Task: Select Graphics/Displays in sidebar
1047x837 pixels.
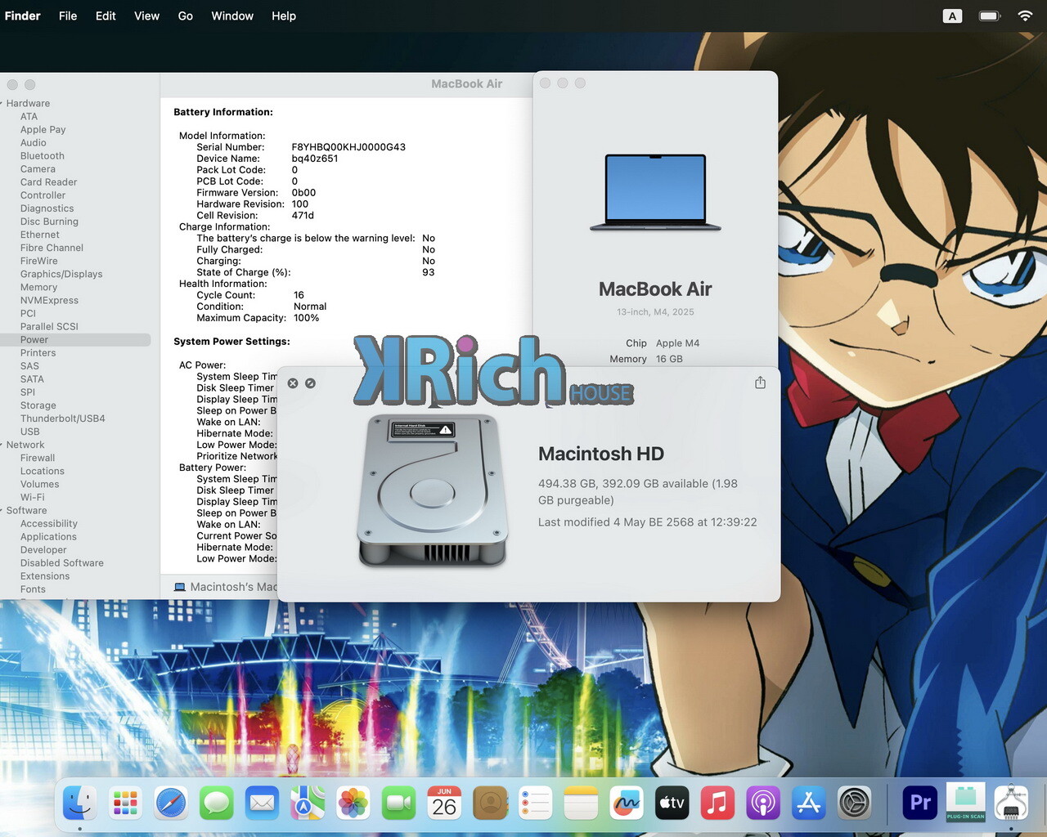Action: click(61, 274)
